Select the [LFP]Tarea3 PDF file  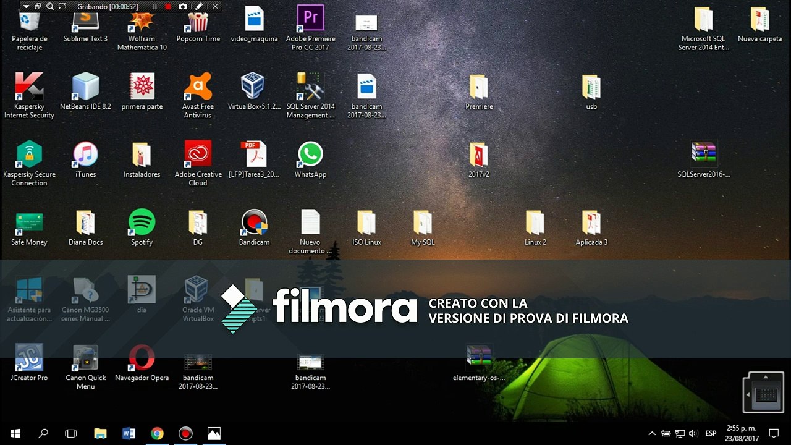[254, 160]
